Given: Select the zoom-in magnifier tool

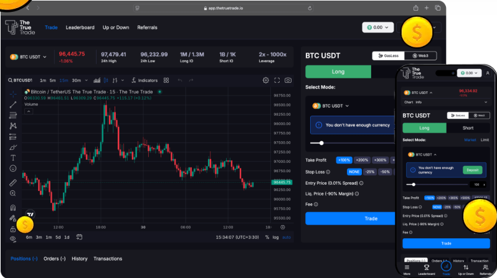Looking at the screenshot, I should [x=13, y=193].
